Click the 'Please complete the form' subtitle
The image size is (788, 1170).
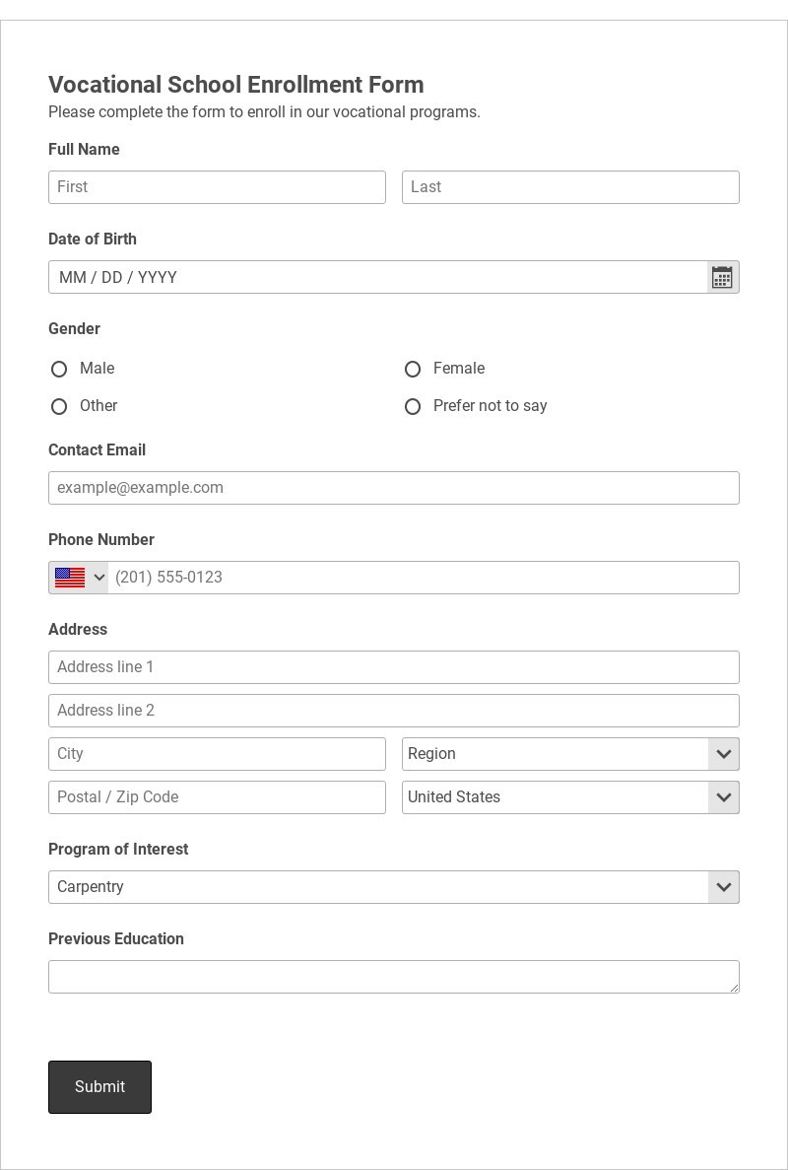264,112
